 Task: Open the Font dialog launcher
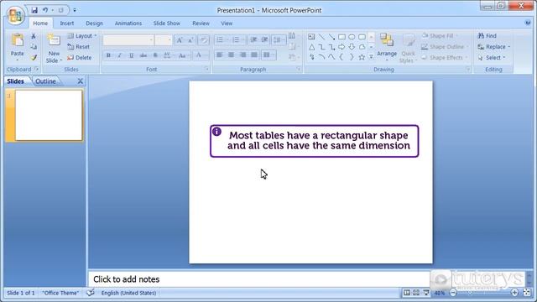click(206, 69)
